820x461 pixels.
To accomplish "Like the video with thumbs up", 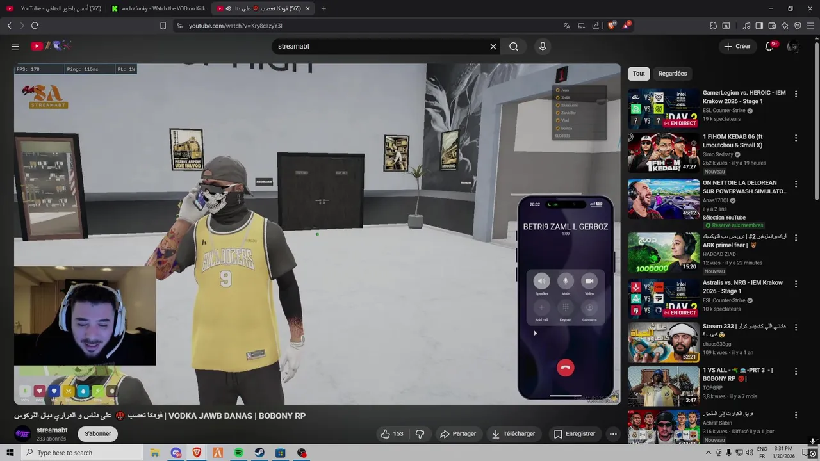I will (392, 433).
